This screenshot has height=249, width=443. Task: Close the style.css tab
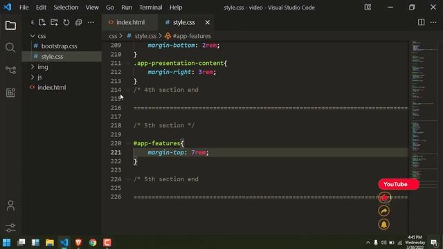[x=208, y=22]
